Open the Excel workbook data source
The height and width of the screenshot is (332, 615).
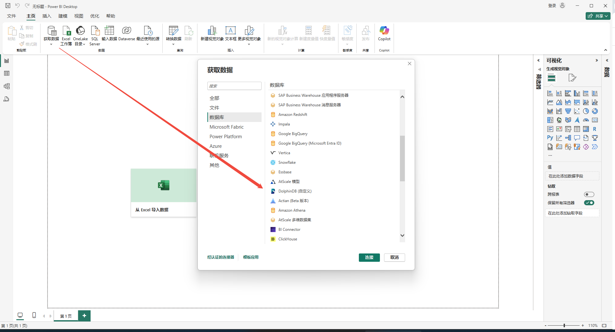(66, 31)
